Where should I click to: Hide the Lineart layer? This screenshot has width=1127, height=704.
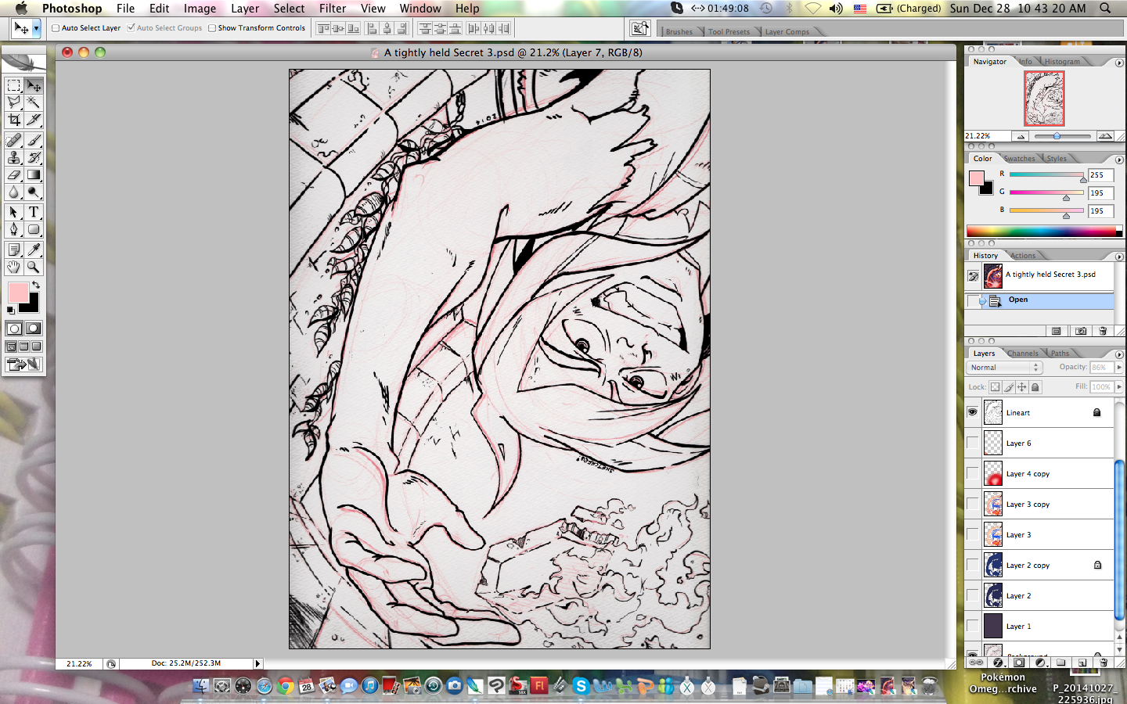point(973,412)
